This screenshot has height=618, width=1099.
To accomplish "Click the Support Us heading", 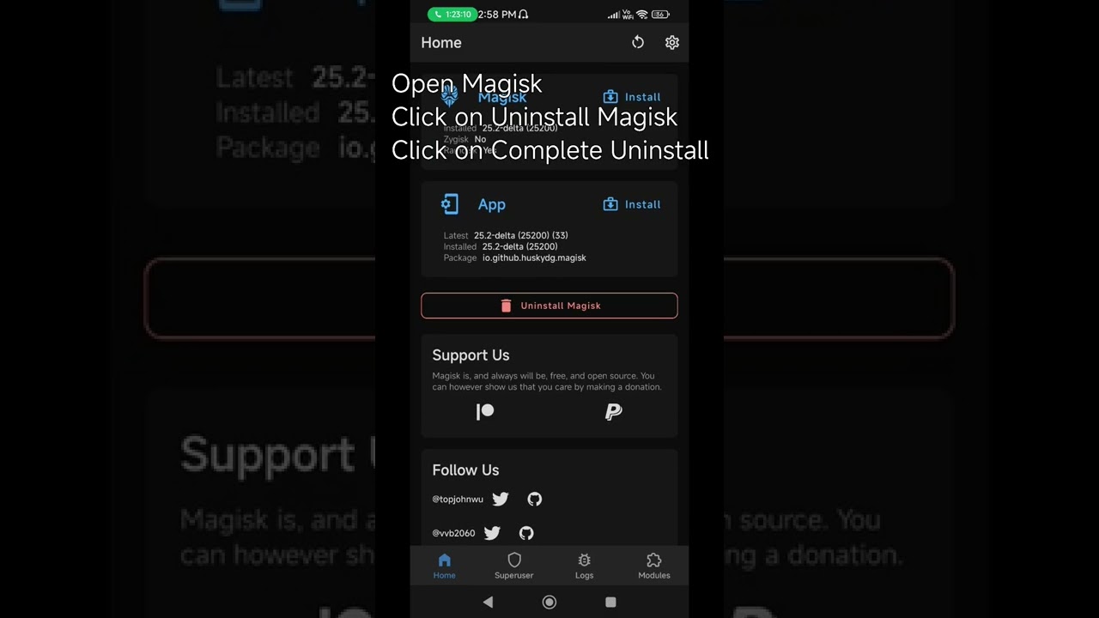I will click(471, 355).
